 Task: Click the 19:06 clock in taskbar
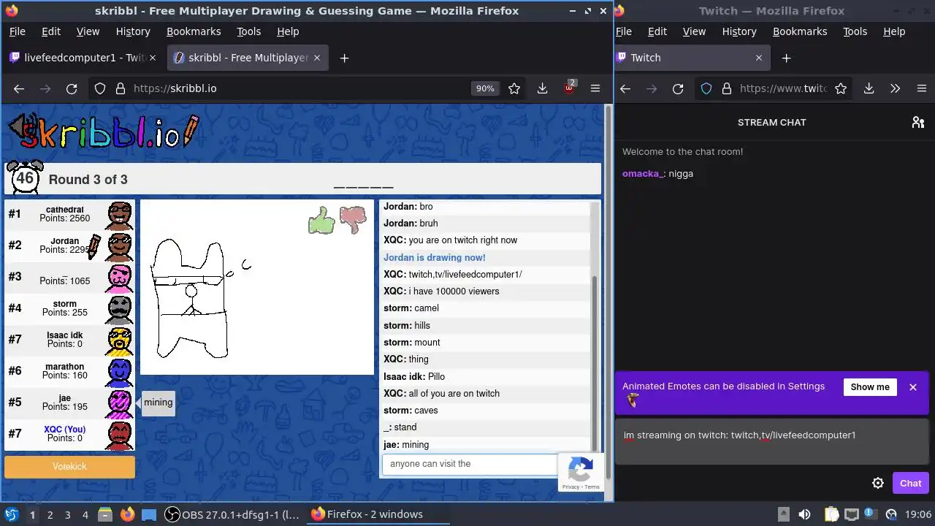pyautogui.click(x=918, y=514)
